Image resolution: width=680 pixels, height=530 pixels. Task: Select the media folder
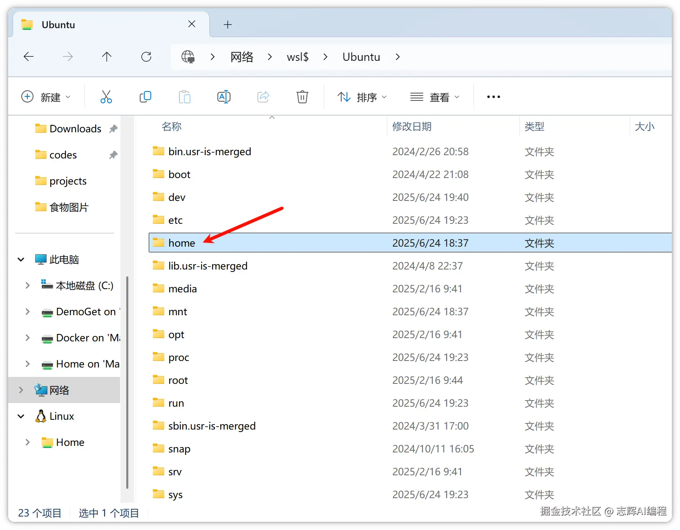click(183, 289)
